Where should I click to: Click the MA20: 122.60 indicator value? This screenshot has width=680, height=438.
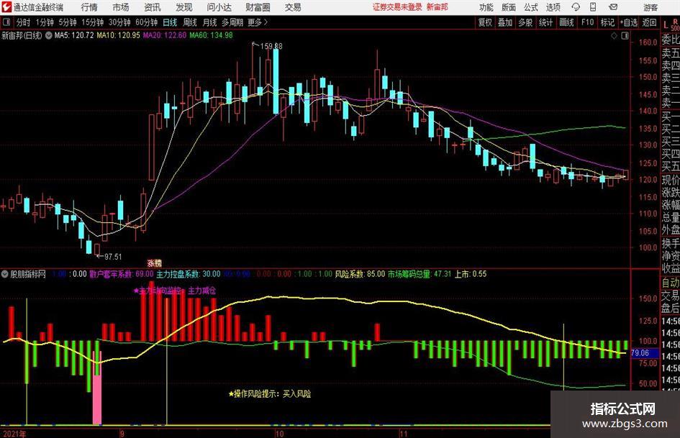pos(164,35)
